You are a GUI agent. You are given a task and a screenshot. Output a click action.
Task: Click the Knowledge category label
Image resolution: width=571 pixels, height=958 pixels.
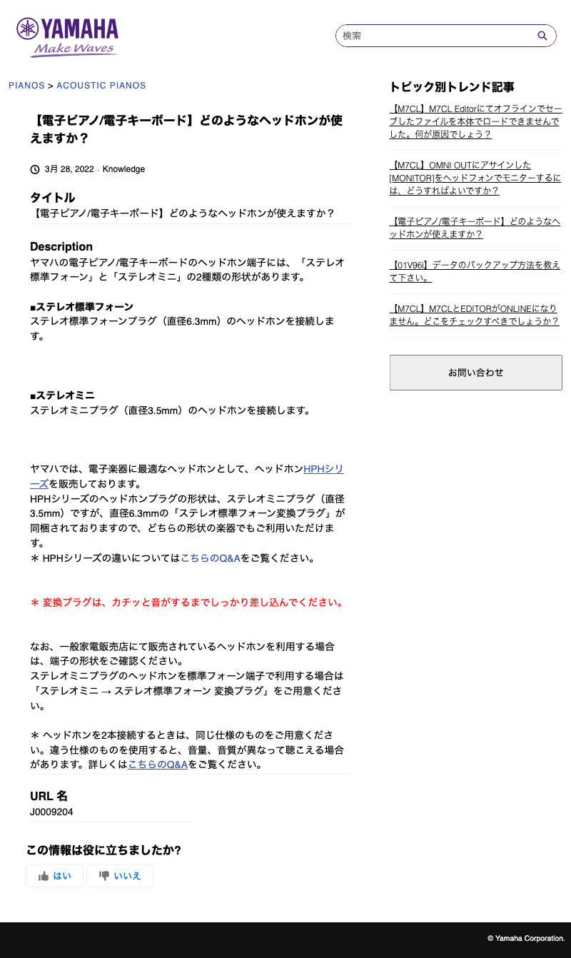coord(123,169)
